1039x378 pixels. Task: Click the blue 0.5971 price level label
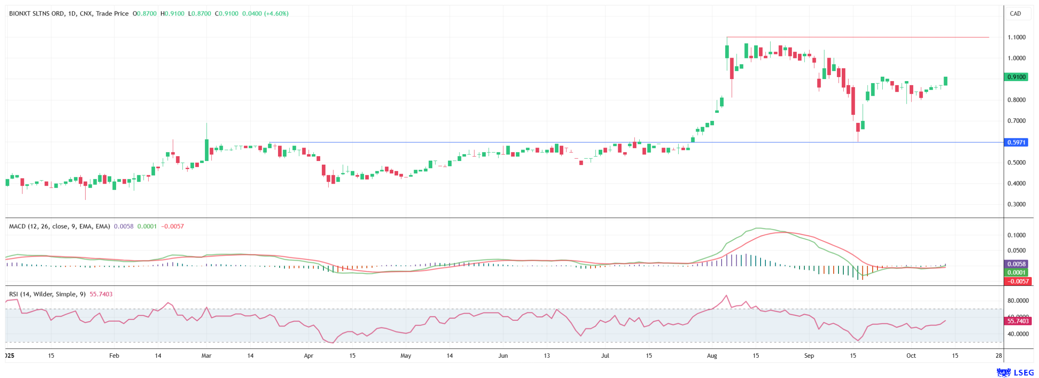(x=1015, y=142)
